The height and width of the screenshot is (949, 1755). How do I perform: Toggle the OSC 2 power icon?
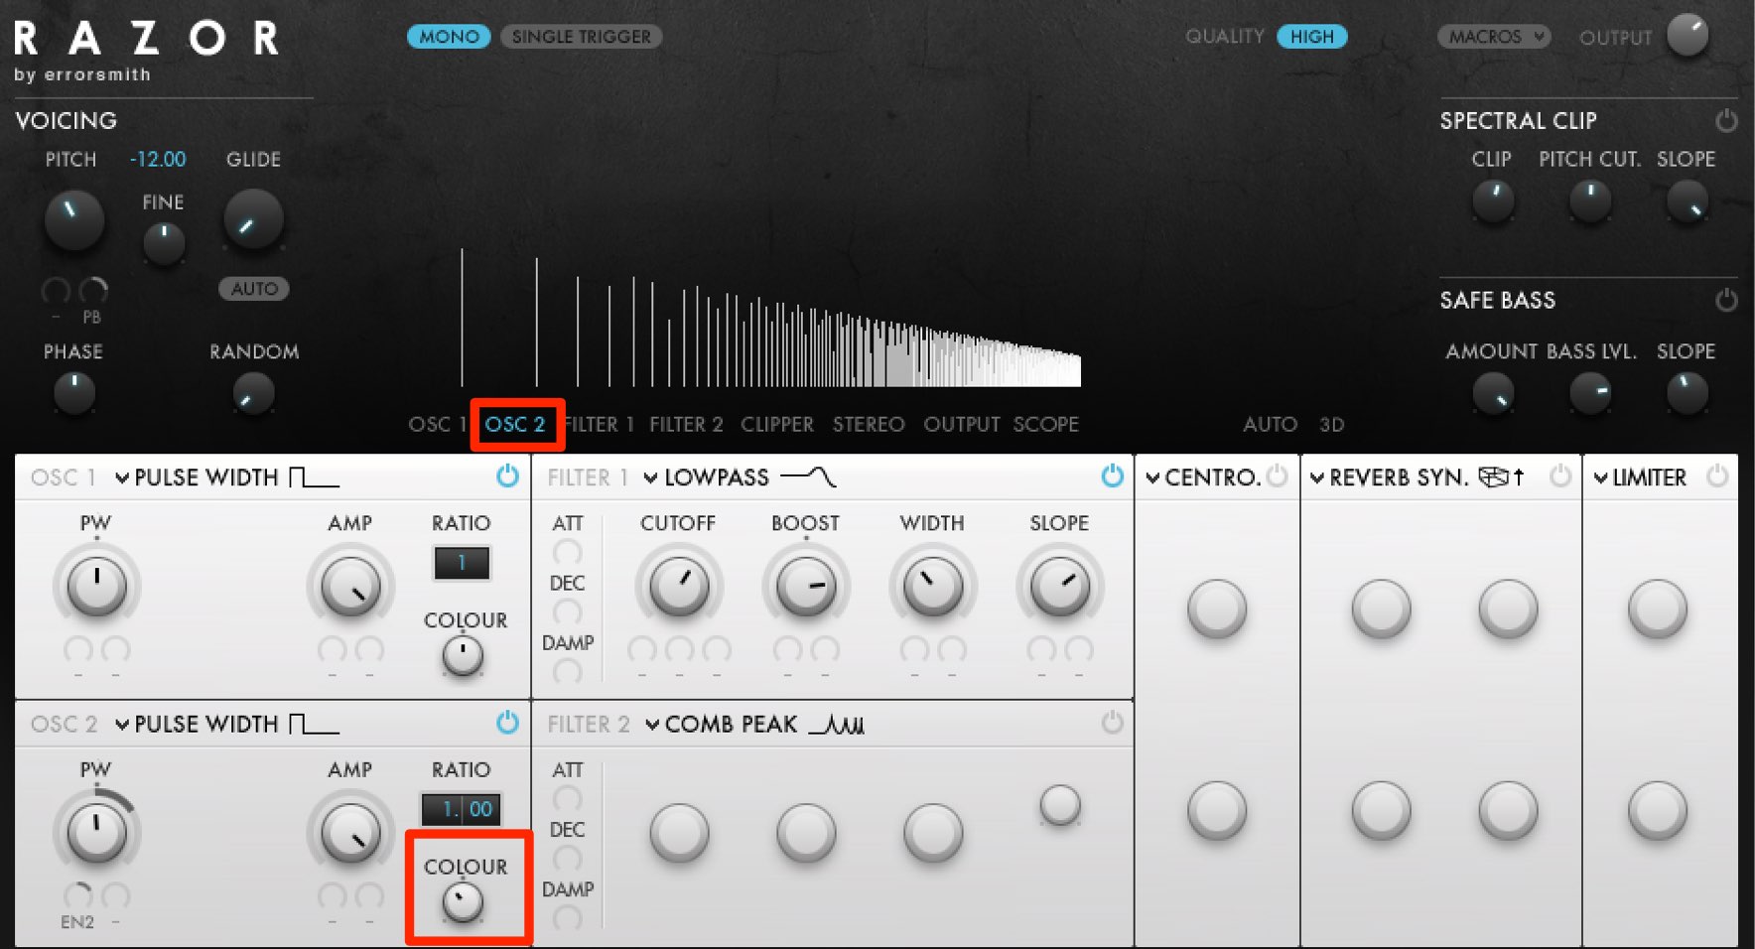tap(507, 723)
